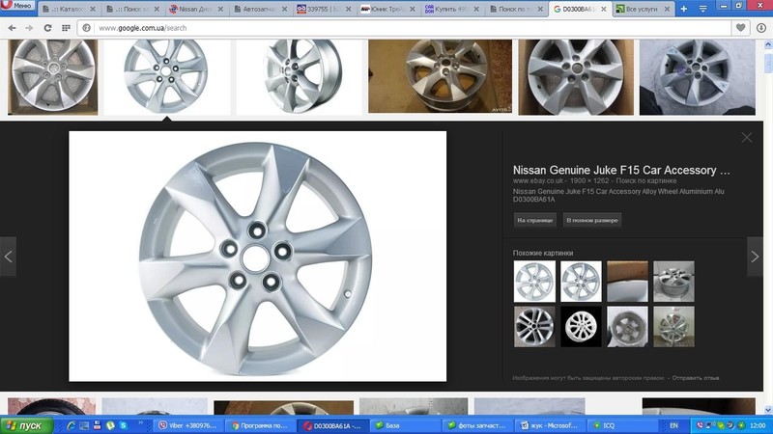Click the 'В полном размере' button
The image size is (773, 434).
pyautogui.click(x=591, y=220)
